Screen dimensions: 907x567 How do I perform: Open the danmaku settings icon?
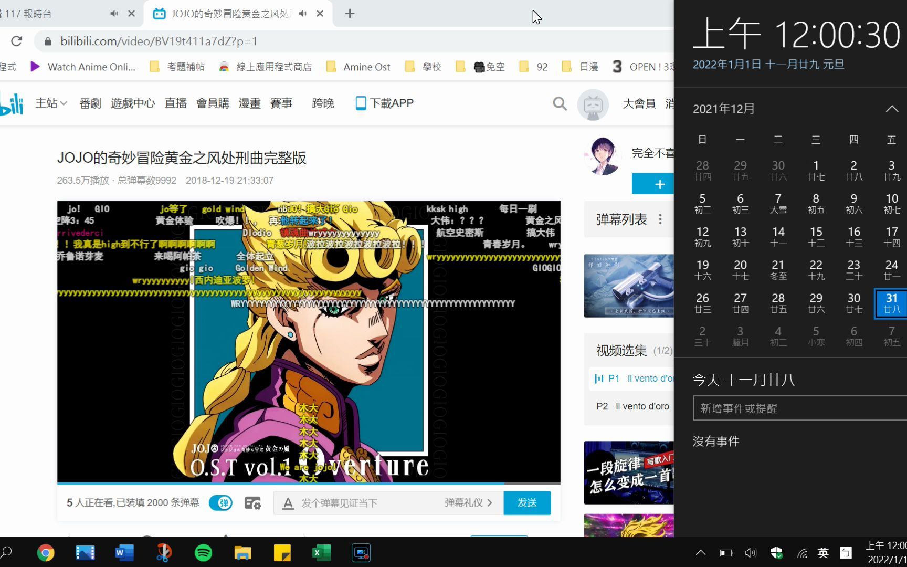click(x=252, y=503)
